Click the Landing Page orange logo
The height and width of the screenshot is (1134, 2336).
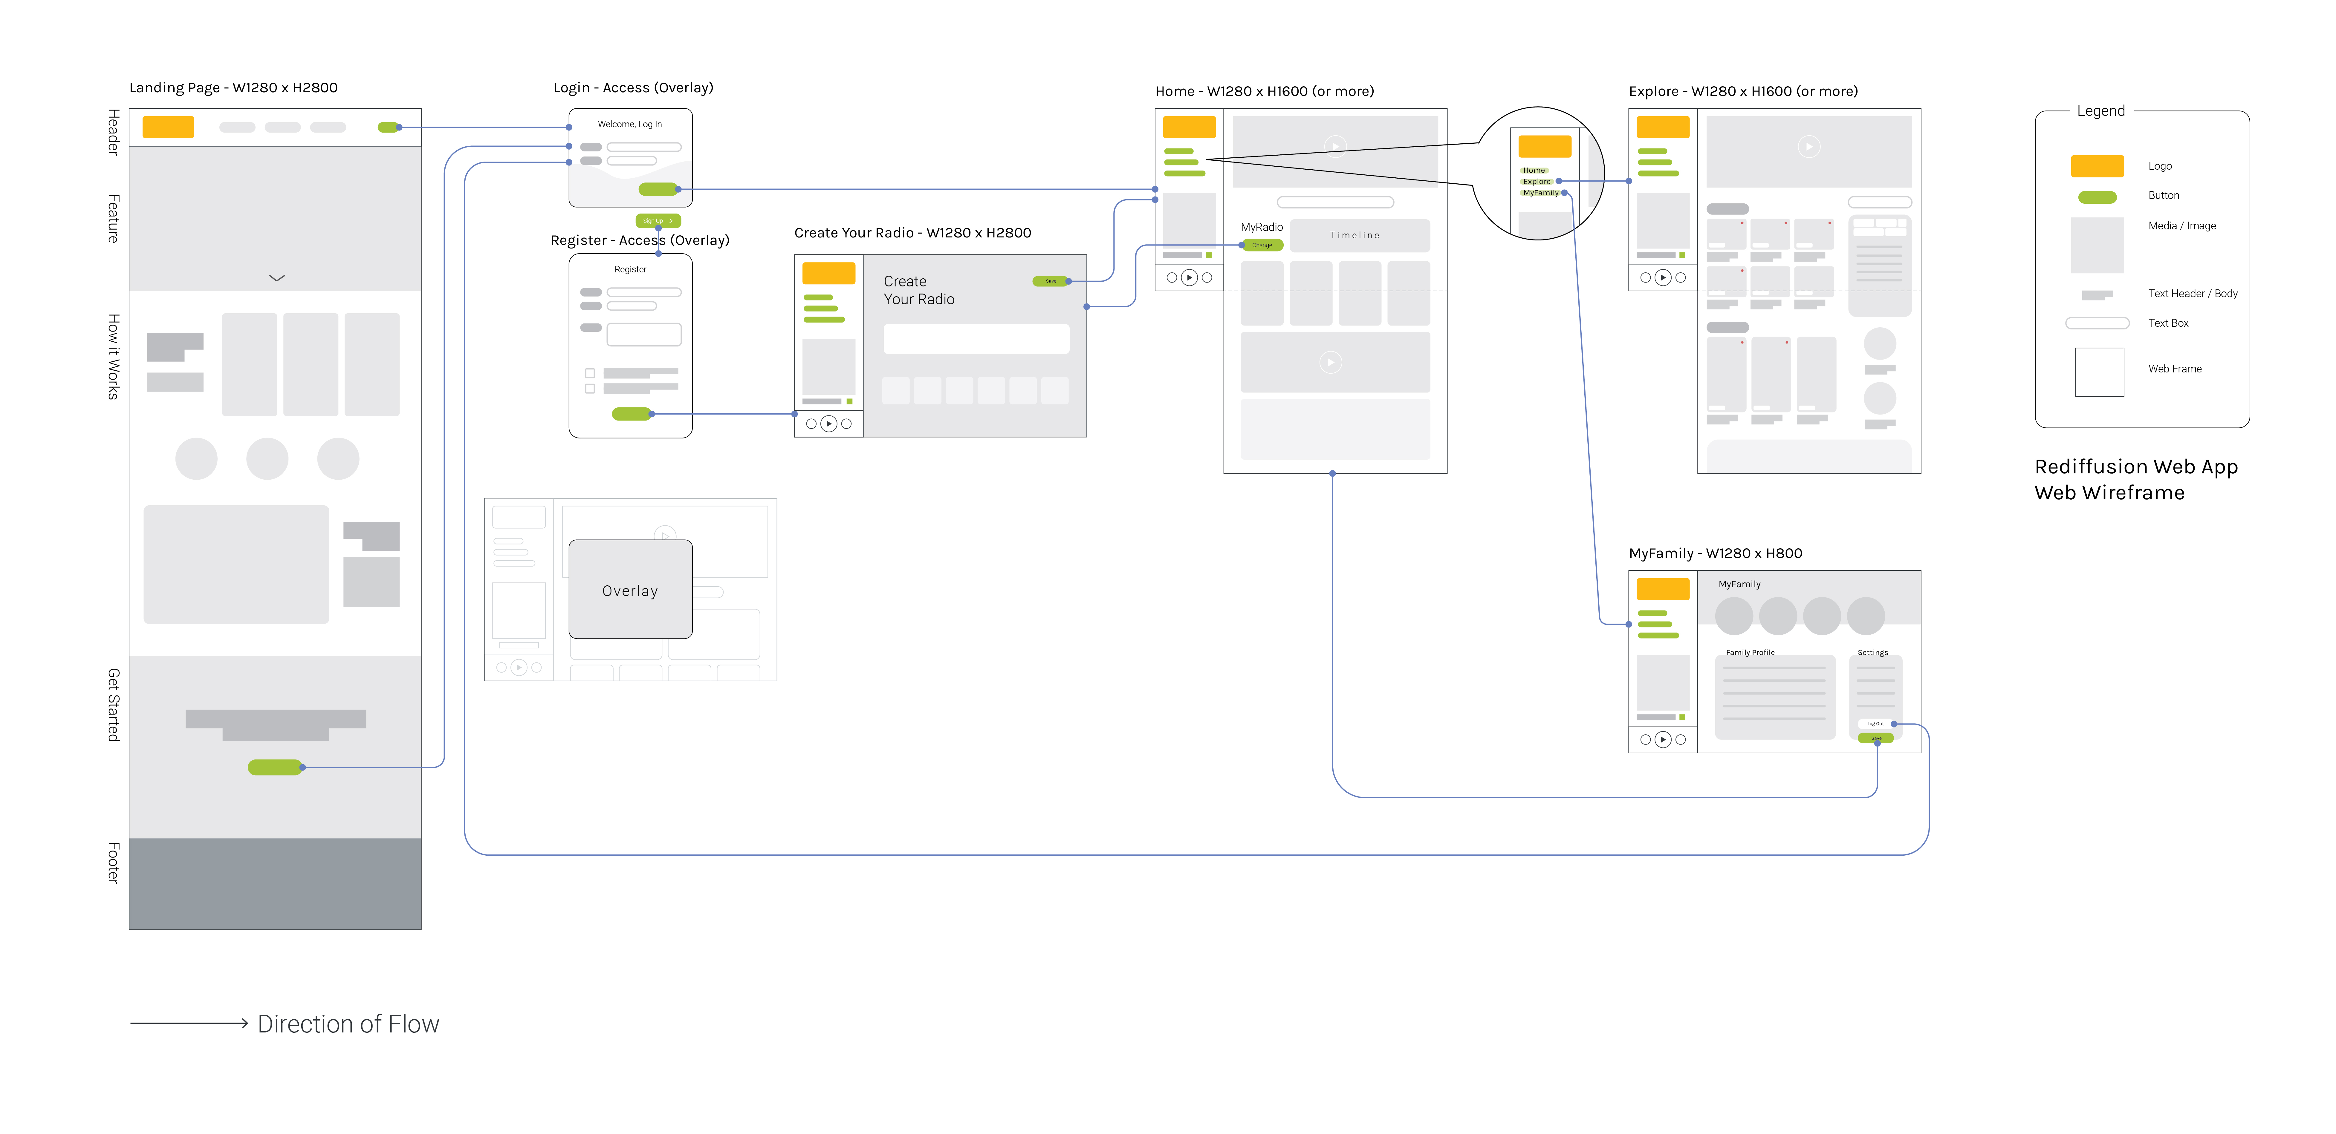[x=168, y=127]
